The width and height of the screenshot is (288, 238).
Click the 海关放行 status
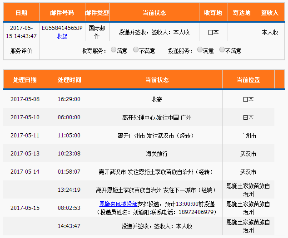tap(157, 154)
